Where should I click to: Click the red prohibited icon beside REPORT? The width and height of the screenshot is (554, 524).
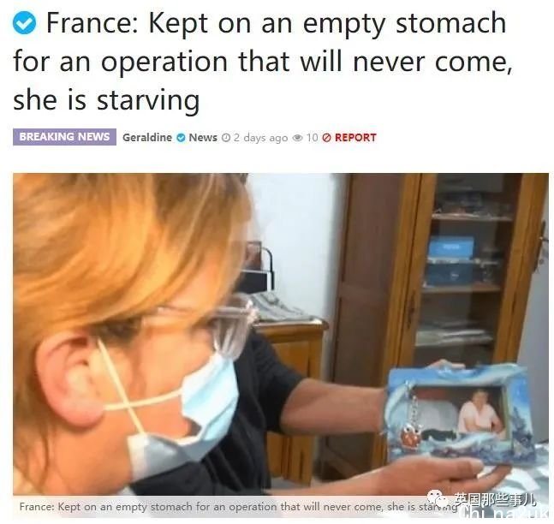coord(327,138)
